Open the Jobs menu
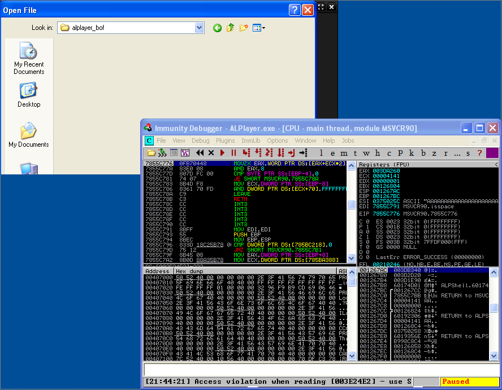The height and width of the screenshot is (390, 502). pos(348,141)
